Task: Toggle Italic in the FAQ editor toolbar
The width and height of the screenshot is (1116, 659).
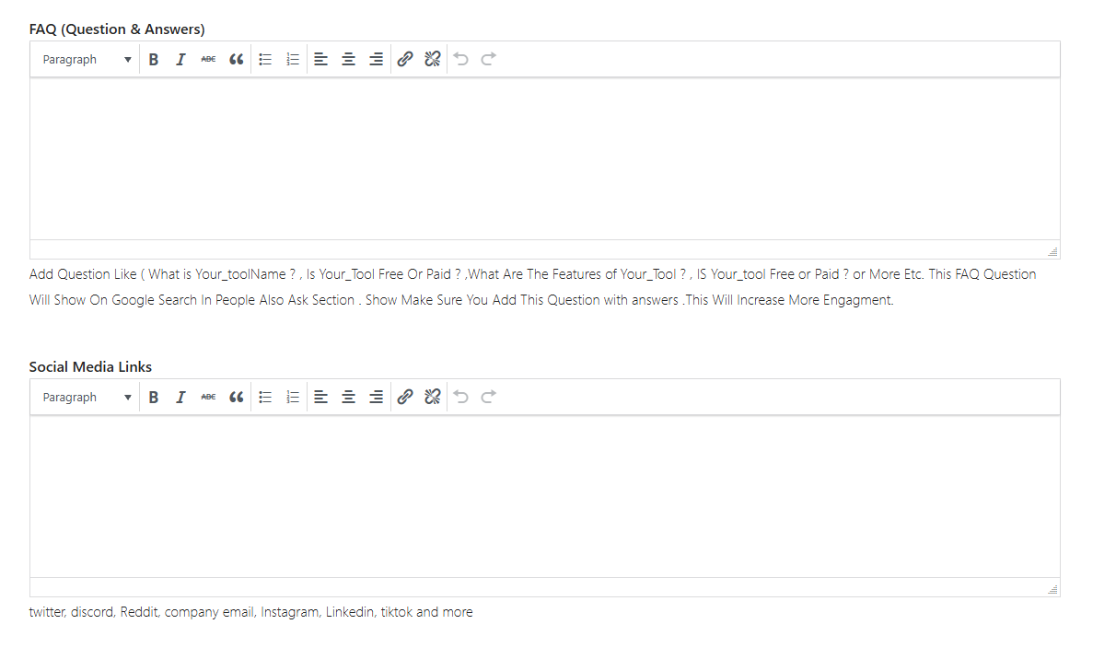Action: click(180, 59)
